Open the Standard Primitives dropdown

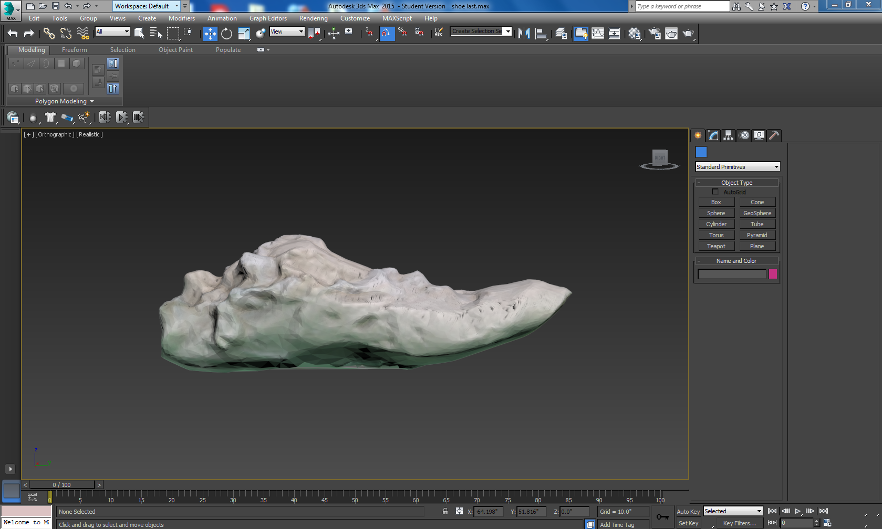point(738,167)
